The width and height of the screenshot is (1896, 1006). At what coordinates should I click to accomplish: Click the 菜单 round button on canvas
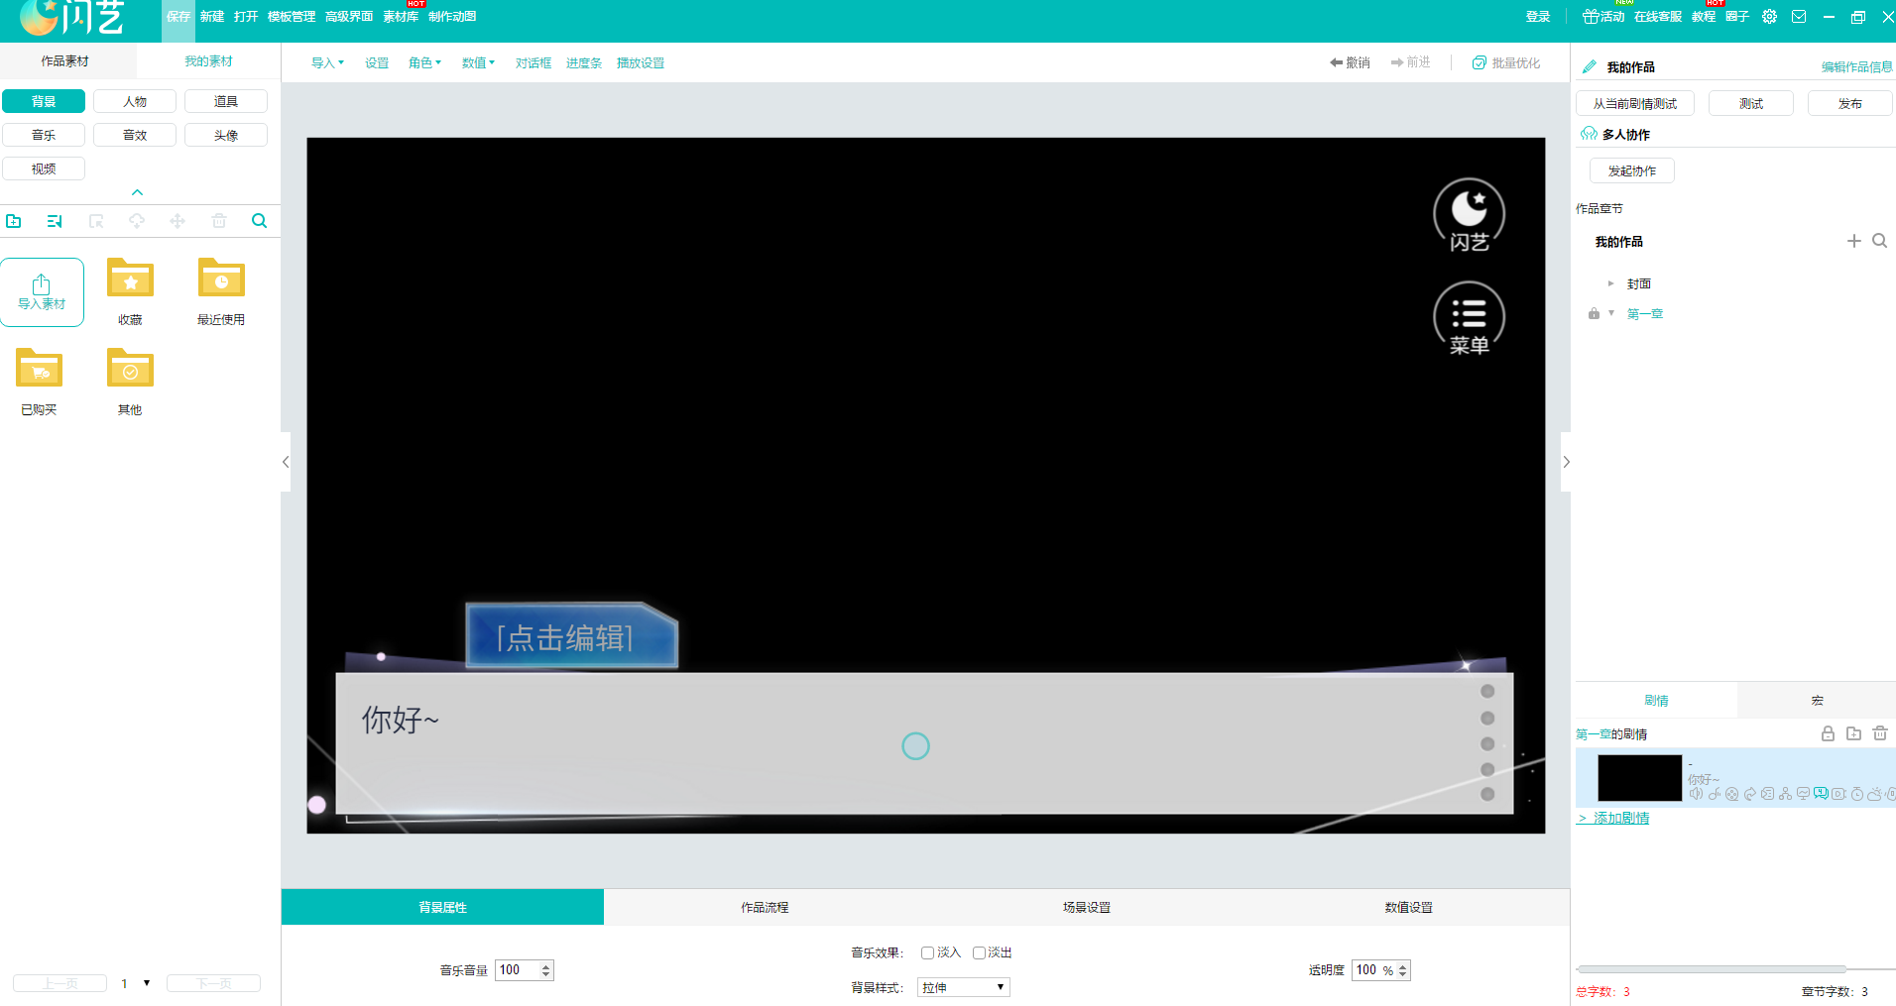tap(1469, 319)
